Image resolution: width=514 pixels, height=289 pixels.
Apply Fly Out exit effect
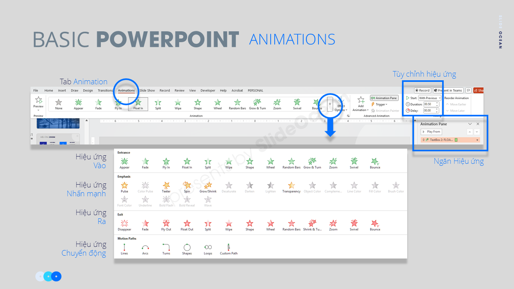coord(166,225)
